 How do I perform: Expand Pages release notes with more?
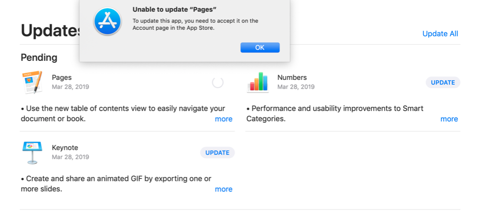click(224, 119)
